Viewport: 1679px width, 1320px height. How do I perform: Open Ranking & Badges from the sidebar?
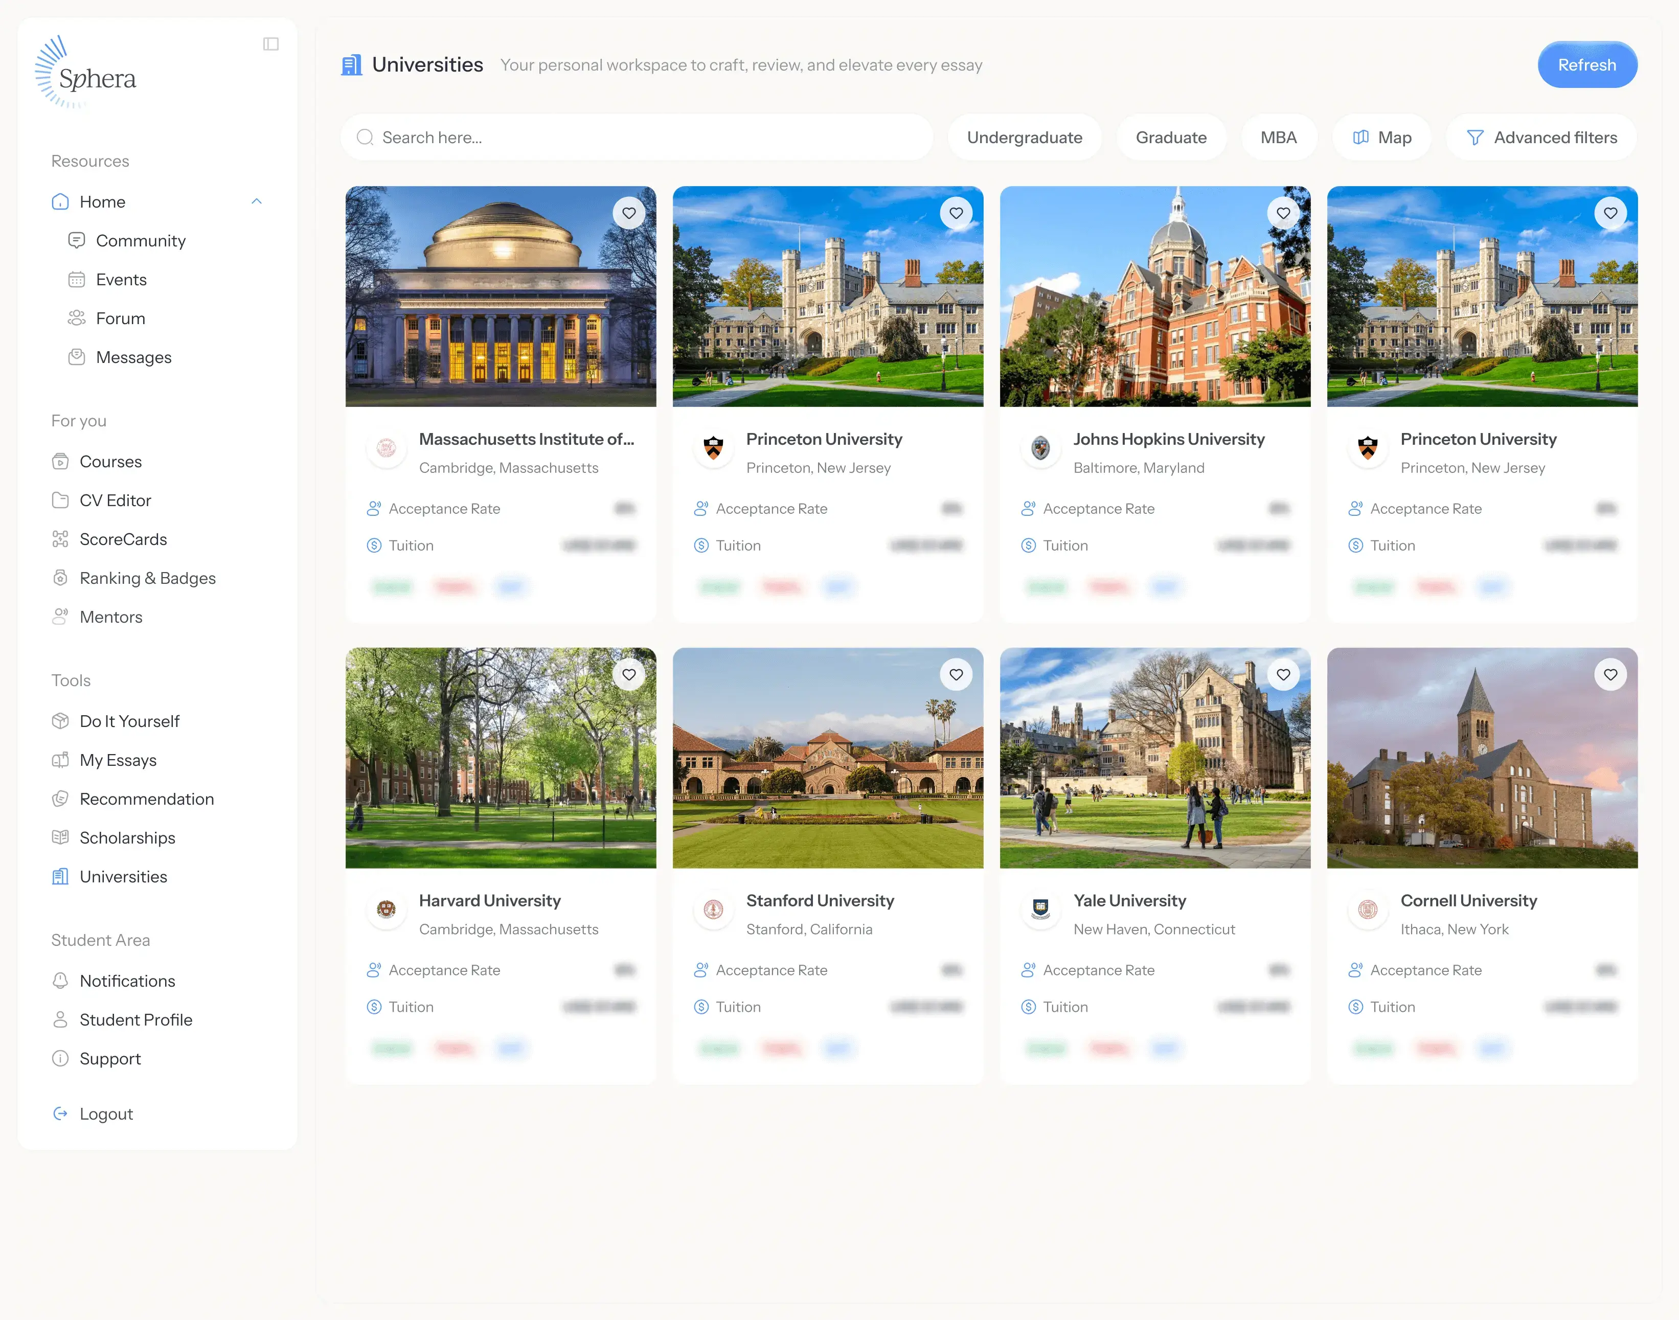147,578
